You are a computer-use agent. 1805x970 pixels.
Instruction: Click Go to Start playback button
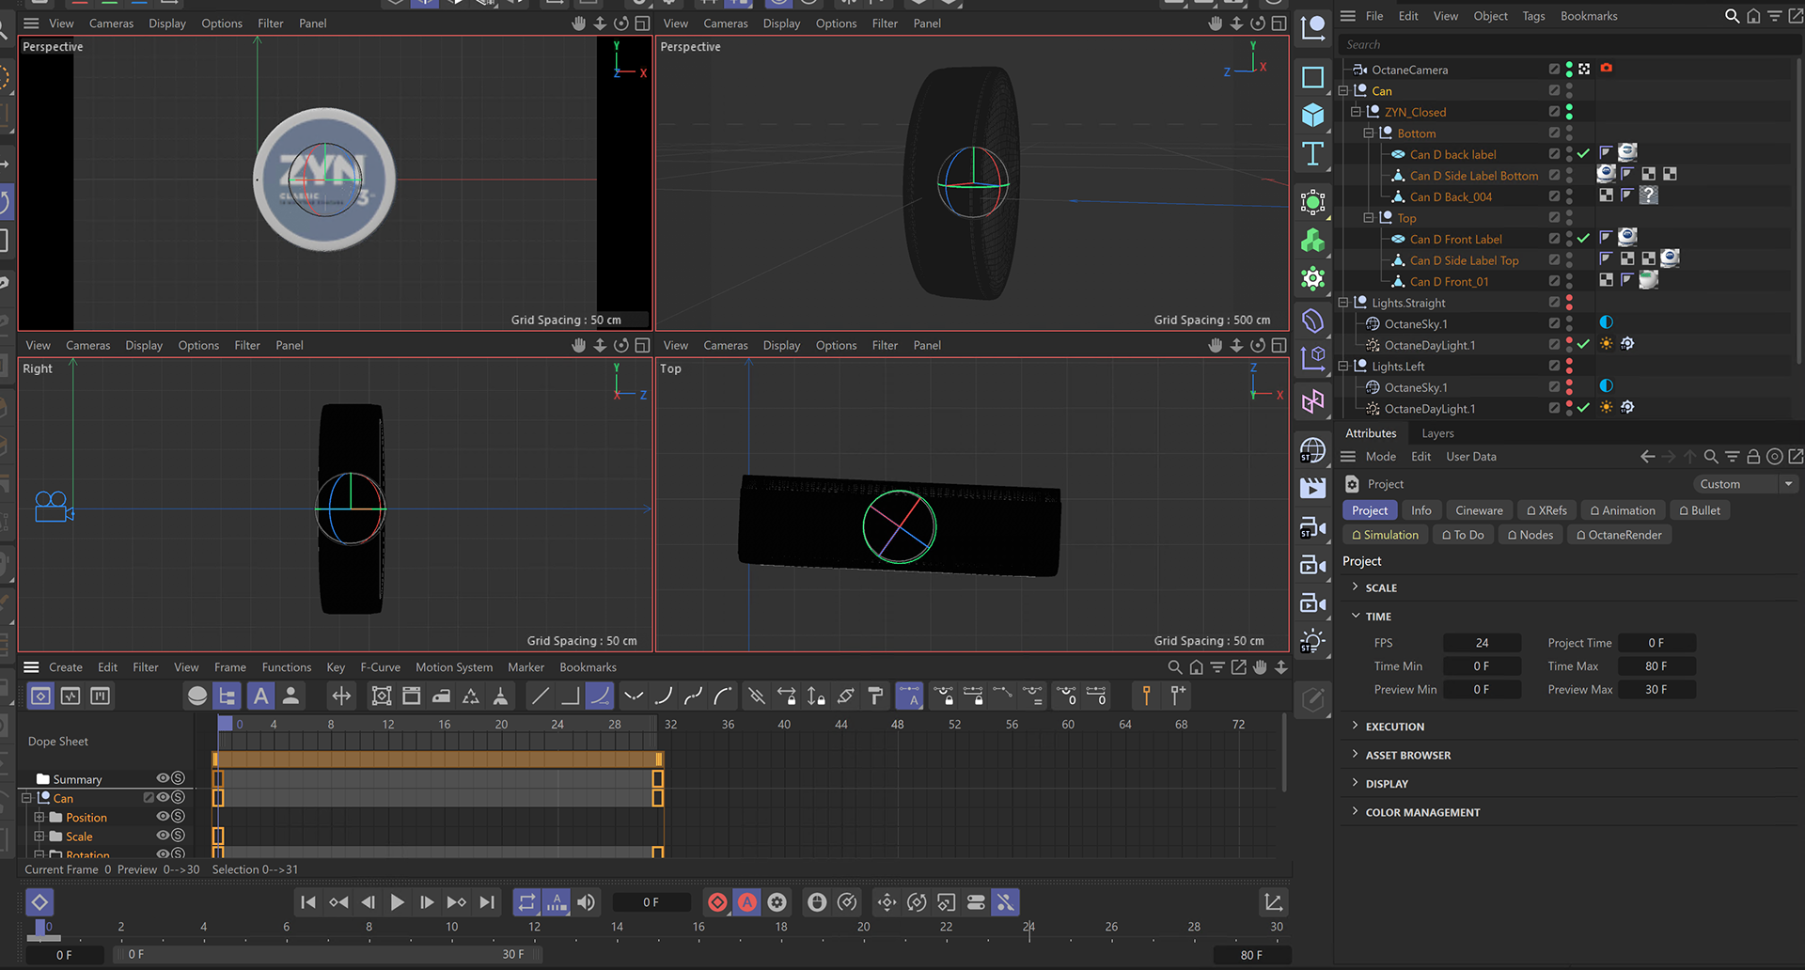[307, 902]
